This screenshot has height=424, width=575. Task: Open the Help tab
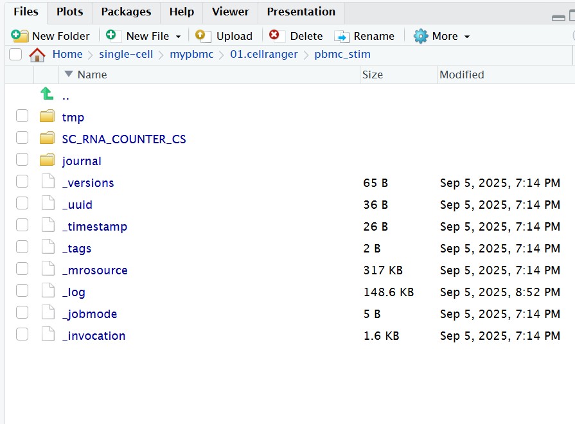tap(182, 12)
